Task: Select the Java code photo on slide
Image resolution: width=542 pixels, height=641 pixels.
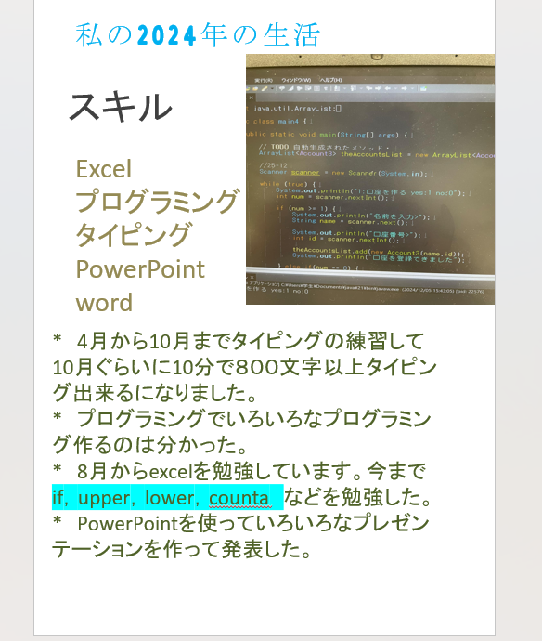Action: (x=370, y=179)
